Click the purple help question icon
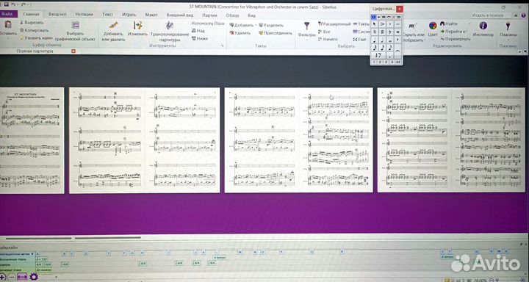The height and width of the screenshot is (282, 529). pyautogui.click(x=525, y=15)
